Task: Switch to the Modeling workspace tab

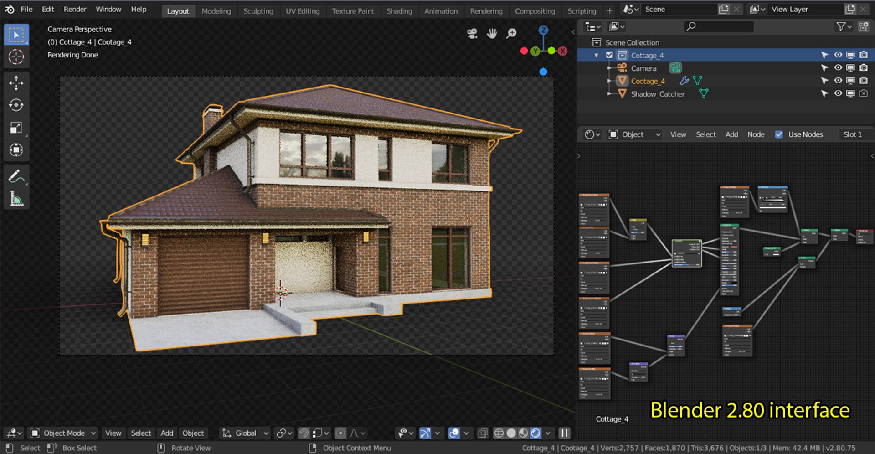Action: [x=216, y=11]
